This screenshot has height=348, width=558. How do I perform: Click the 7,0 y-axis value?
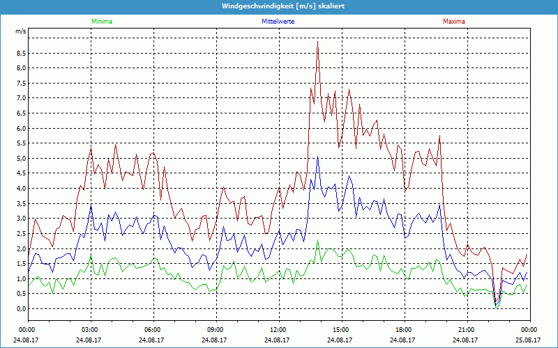tap(22, 98)
